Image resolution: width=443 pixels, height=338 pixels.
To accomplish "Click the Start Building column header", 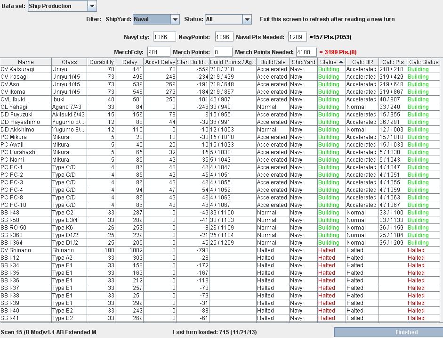I will click(x=193, y=62).
